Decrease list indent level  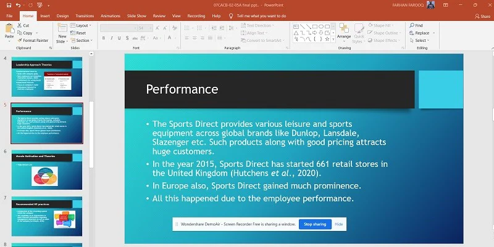(214, 28)
